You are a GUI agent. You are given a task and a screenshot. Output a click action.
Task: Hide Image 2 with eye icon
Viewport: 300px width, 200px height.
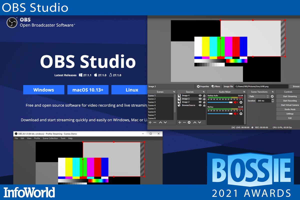[x=200, y=102]
